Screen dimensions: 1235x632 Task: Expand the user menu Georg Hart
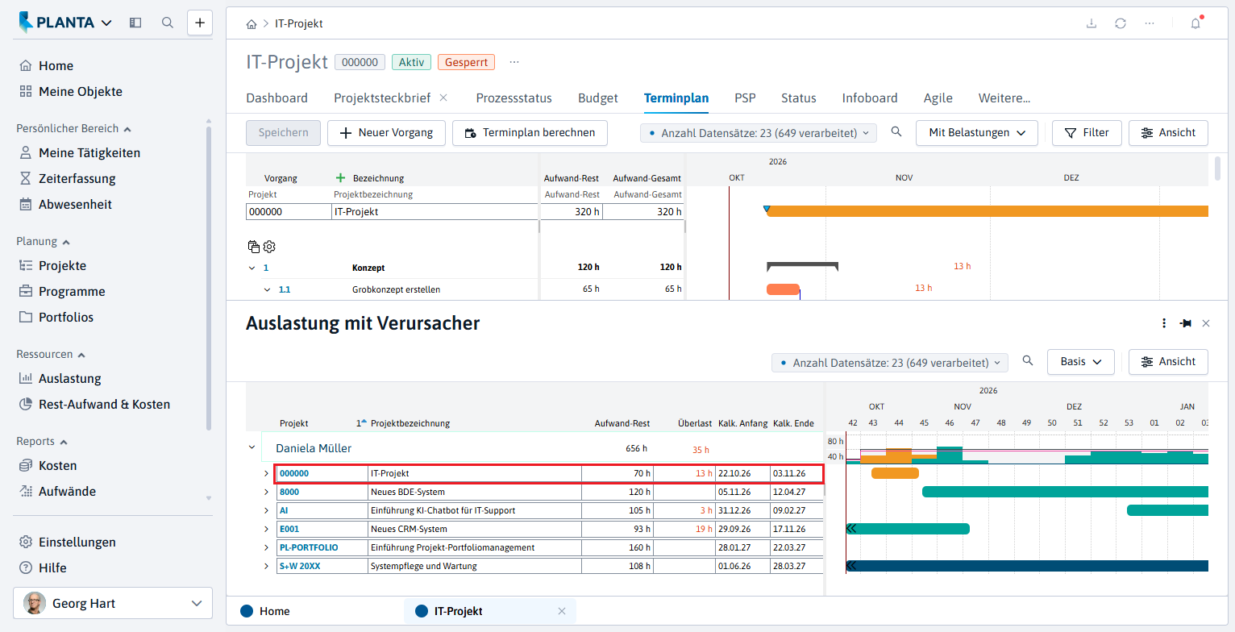click(113, 603)
